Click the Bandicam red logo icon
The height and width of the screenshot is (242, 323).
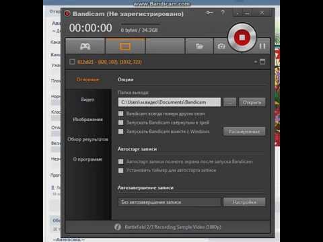[67, 13]
